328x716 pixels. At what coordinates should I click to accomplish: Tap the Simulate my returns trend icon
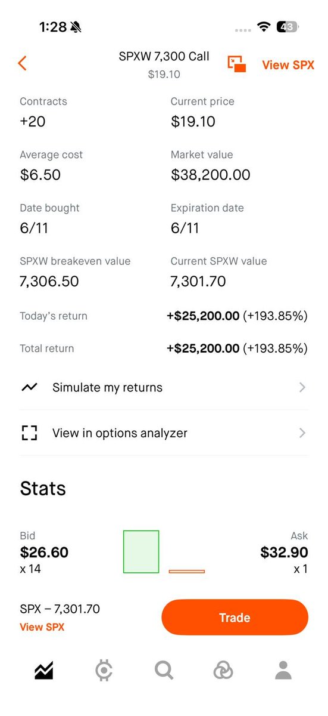point(29,387)
